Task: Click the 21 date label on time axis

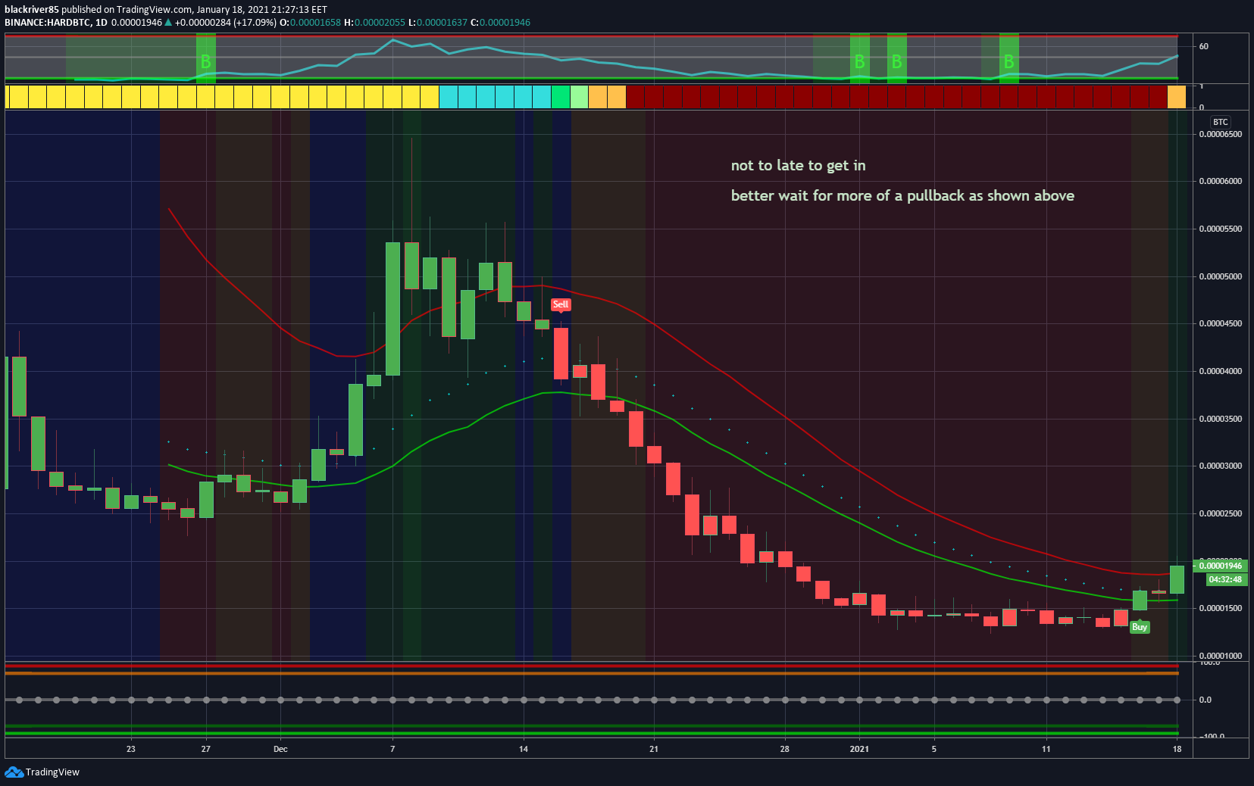Action: 654,749
